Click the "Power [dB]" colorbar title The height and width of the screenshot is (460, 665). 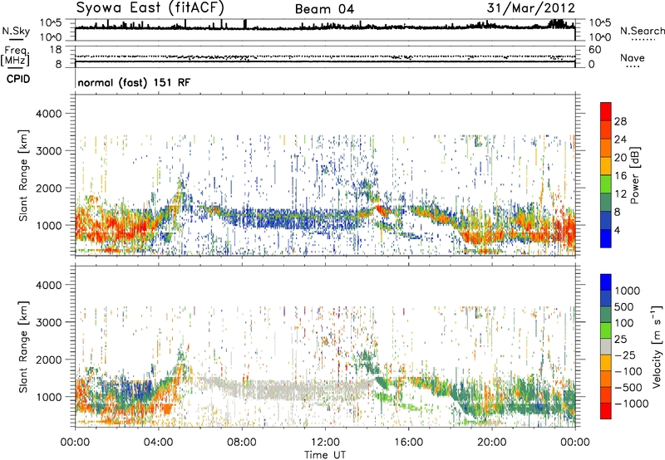pos(634,175)
